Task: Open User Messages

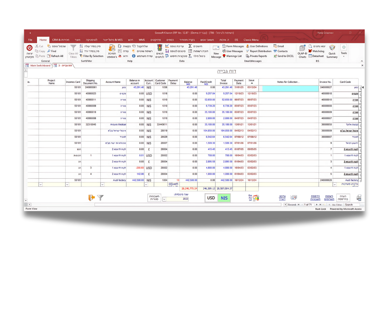Action: click(232, 51)
